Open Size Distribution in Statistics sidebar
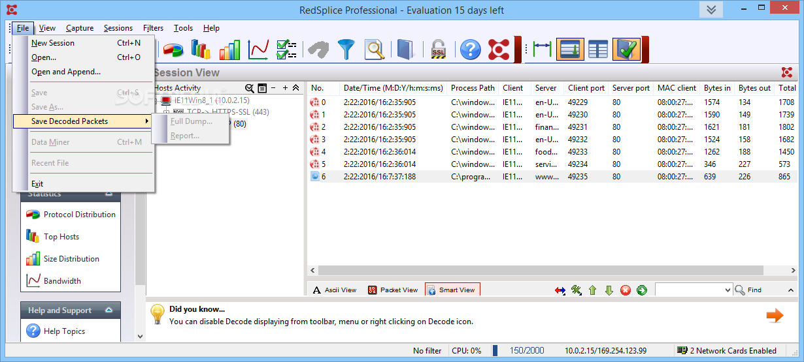Image resolution: width=804 pixels, height=362 pixels. [63, 259]
